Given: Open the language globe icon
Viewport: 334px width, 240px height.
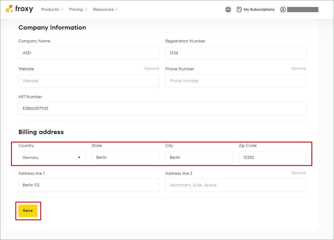Looking at the screenshot, I should click(228, 9).
